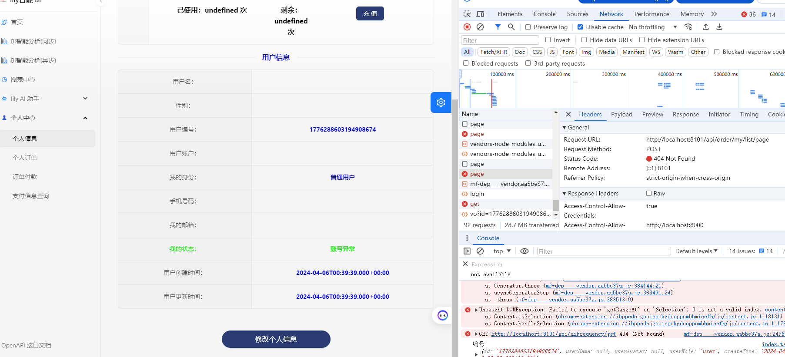
Task: Open network conditions wifi icon
Action: point(688,27)
